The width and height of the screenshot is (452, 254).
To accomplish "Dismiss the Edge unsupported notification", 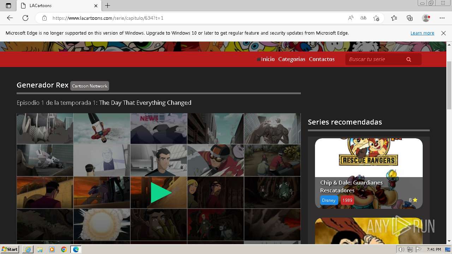I will point(444,33).
